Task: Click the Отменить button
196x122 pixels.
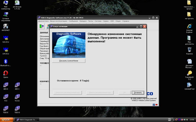Action: coord(138,93)
